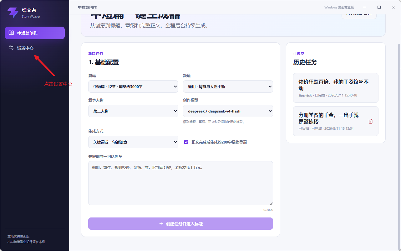The height and width of the screenshot is (251, 401).
Task: Toggle the 正文完成后生成约200字最终导语 checkbox
Action: (186, 142)
